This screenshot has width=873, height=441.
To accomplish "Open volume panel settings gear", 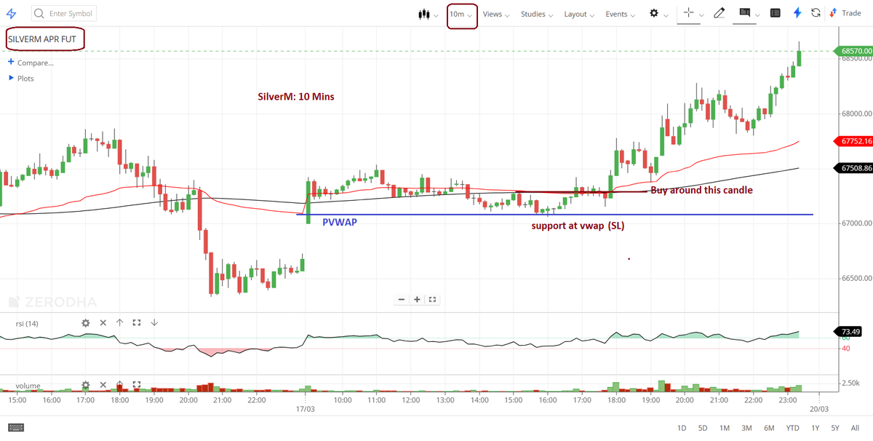I will pos(86,385).
